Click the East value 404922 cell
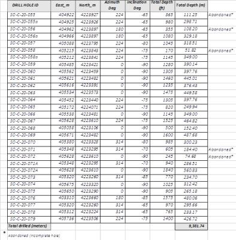Viewport: 236px width, 240px height. (x=63, y=15)
